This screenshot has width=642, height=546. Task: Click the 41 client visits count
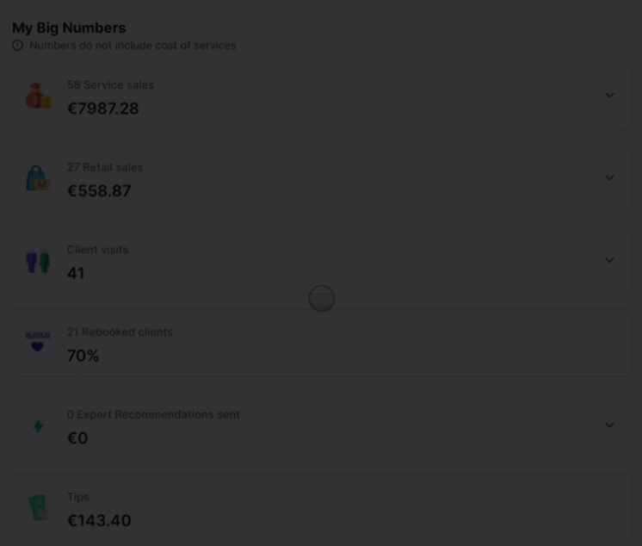pyautogui.click(x=76, y=273)
